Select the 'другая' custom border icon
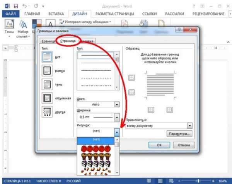 click(x=47, y=112)
